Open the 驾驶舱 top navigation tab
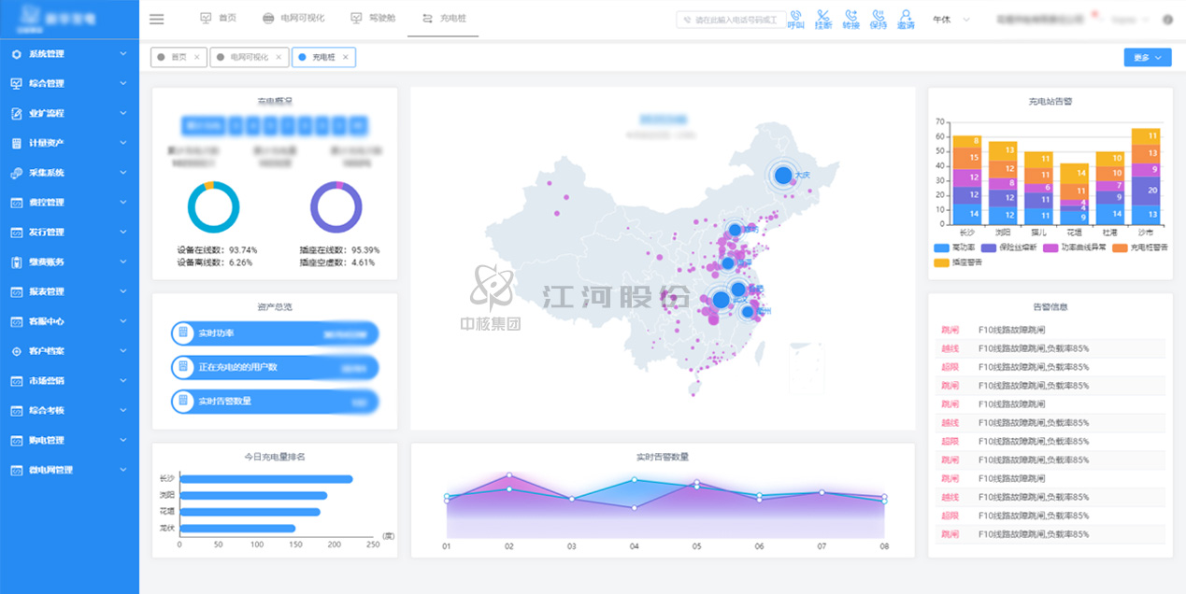Viewport: 1186px width, 594px height. 373,19
